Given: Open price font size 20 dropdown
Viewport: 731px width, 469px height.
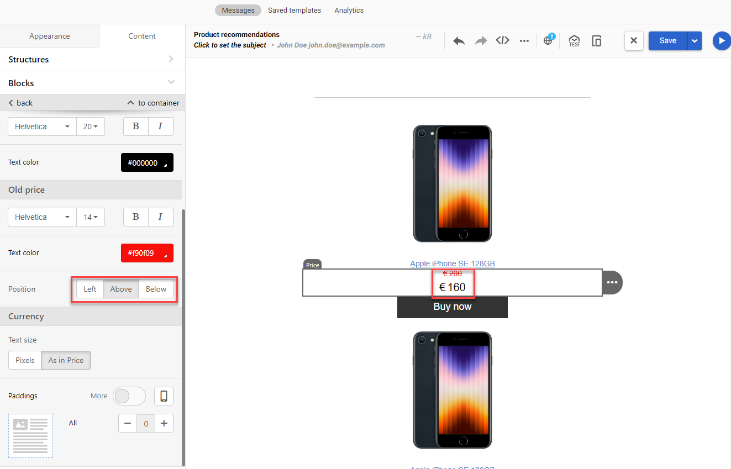Looking at the screenshot, I should (90, 127).
